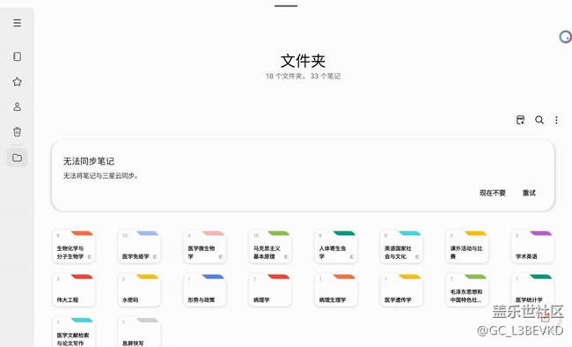Screen dimensions: 572x347
Task: Open the 伟大工程 folder
Action: pyautogui.click(x=74, y=290)
